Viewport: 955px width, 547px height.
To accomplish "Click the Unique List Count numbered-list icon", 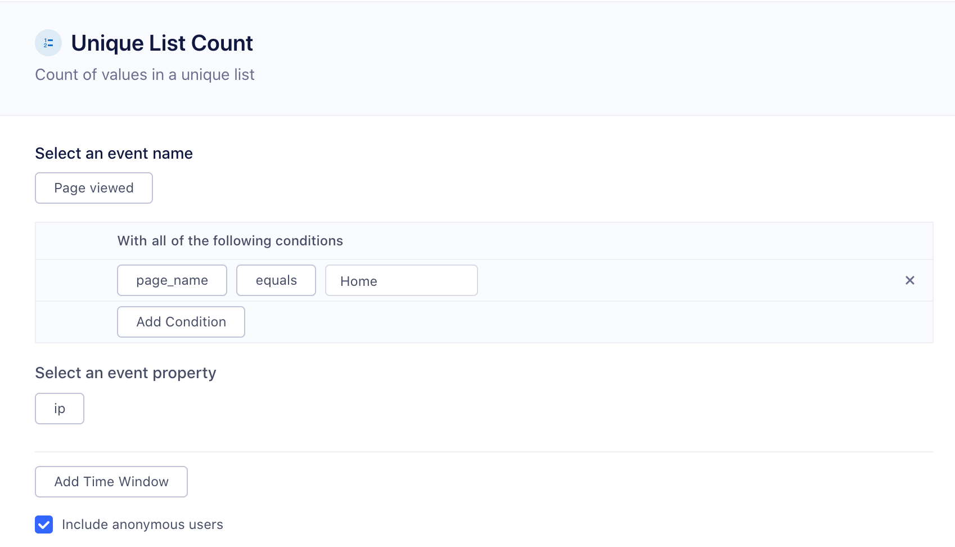I will click(x=48, y=43).
